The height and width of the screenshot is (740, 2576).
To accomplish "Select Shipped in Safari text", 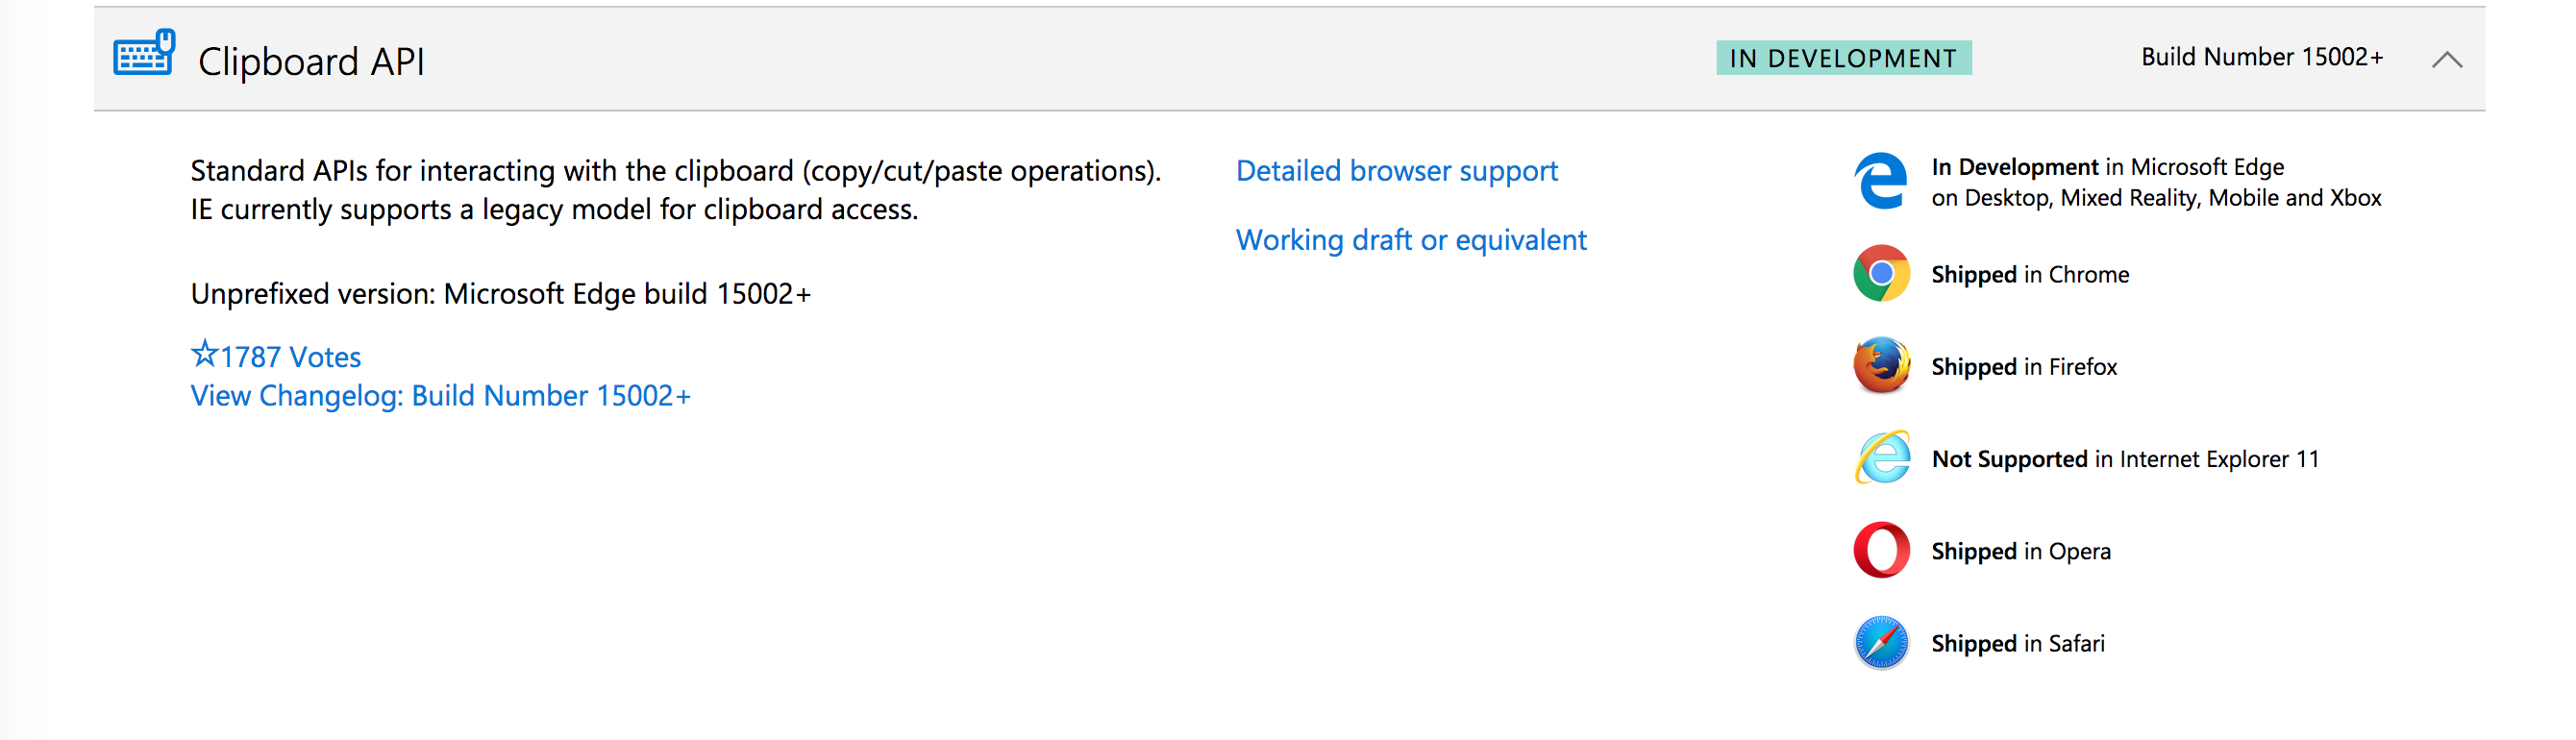I will tap(2018, 644).
